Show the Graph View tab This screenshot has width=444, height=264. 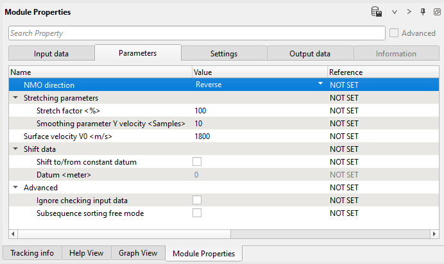[x=138, y=253]
